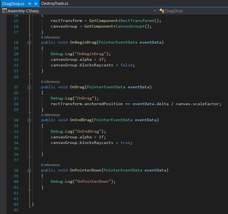Image resolution: width=228 pixels, height=214 pixels.
Task: Click line number 28 in the margin
Action: click(x=16, y=104)
